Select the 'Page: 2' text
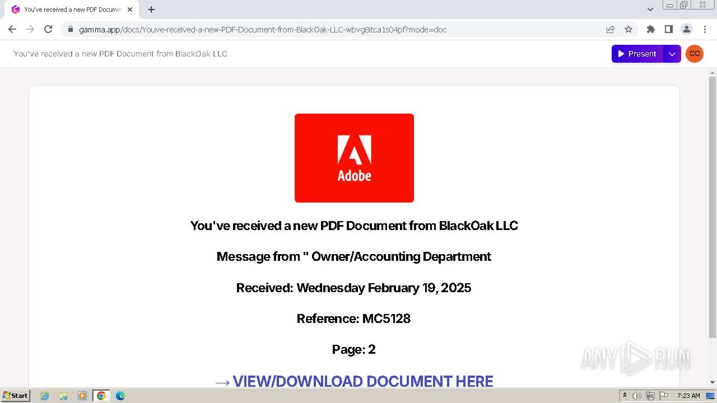Screen dimensions: 717x403 pos(353,349)
